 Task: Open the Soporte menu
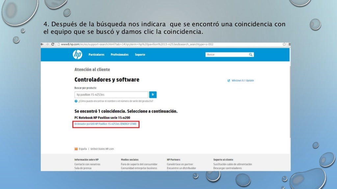pyautogui.click(x=140, y=55)
